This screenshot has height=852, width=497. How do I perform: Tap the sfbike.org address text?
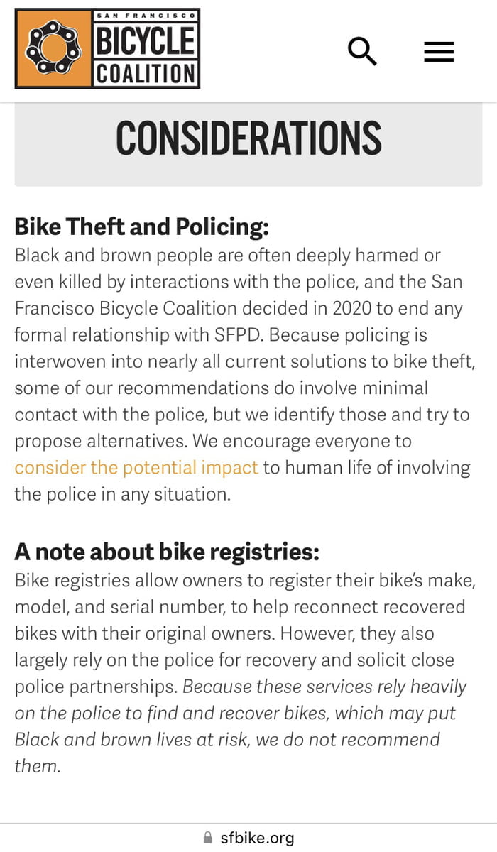[x=257, y=838]
